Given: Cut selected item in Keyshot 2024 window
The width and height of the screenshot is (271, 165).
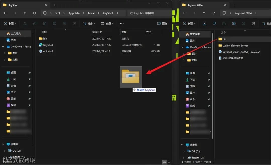Looking at the screenshot, I should point(204,23).
